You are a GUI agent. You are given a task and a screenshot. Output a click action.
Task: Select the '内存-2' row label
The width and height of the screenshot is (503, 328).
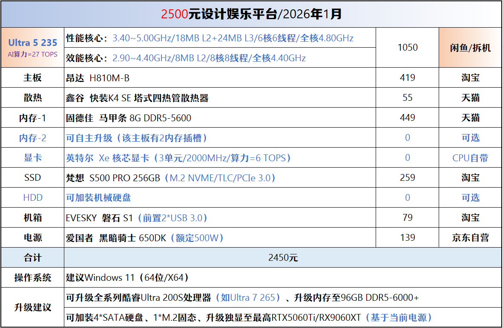(x=32, y=138)
